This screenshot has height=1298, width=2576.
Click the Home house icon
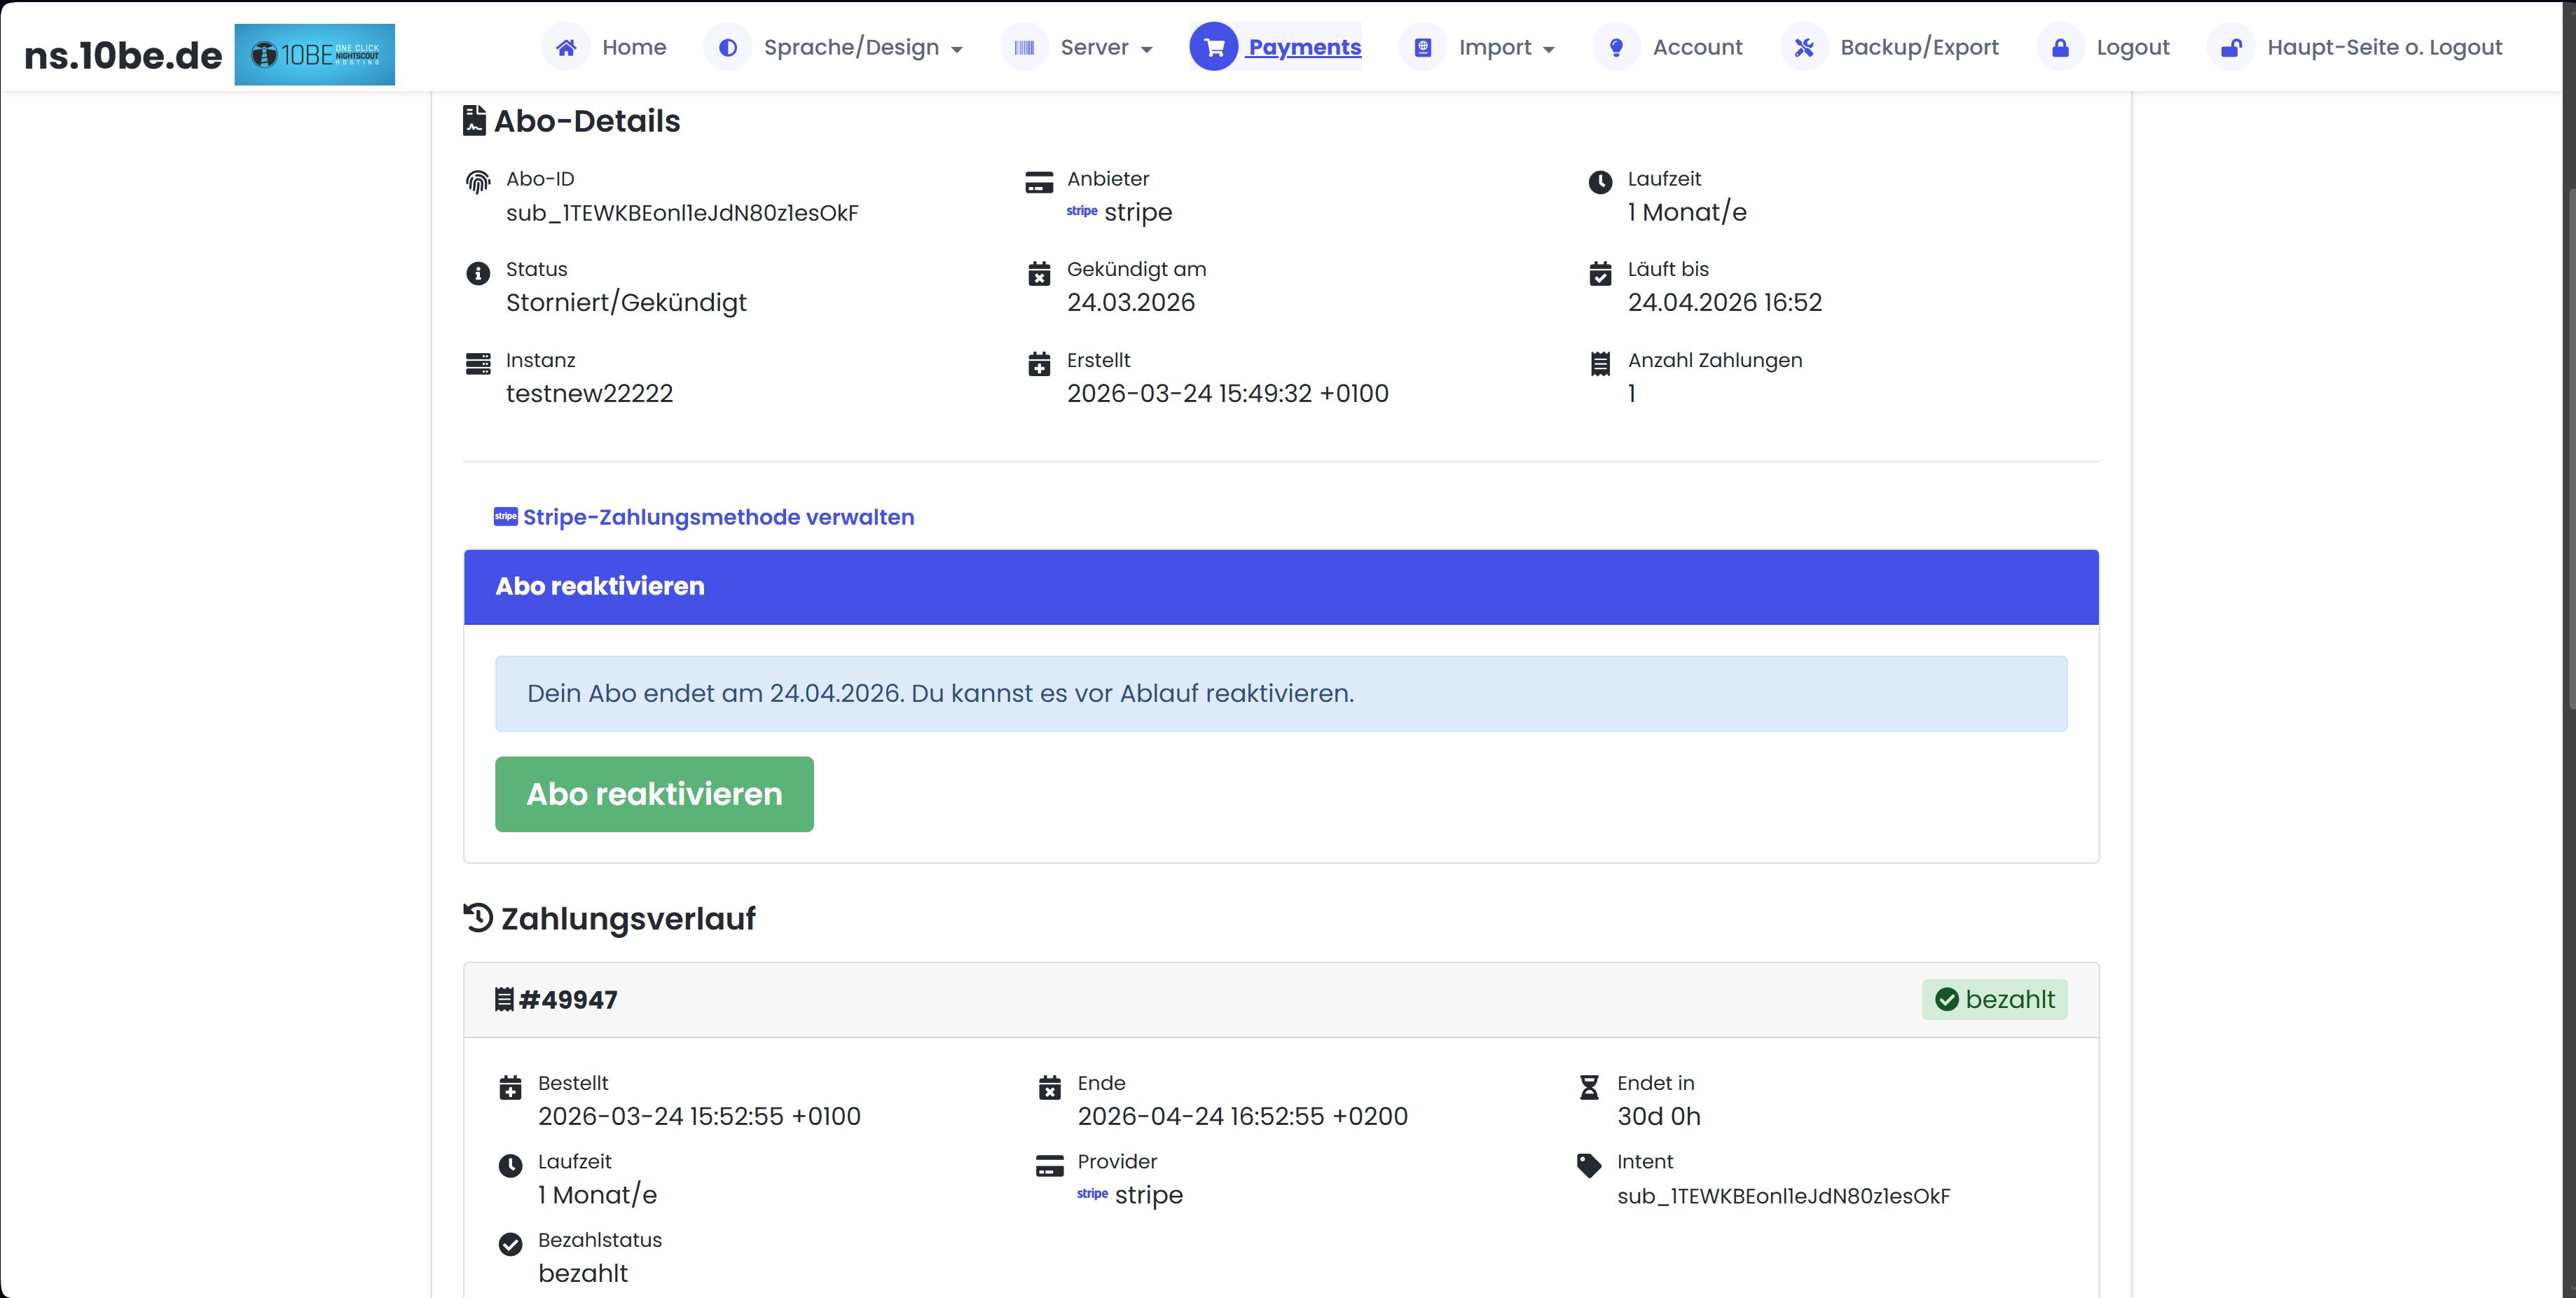(566, 47)
